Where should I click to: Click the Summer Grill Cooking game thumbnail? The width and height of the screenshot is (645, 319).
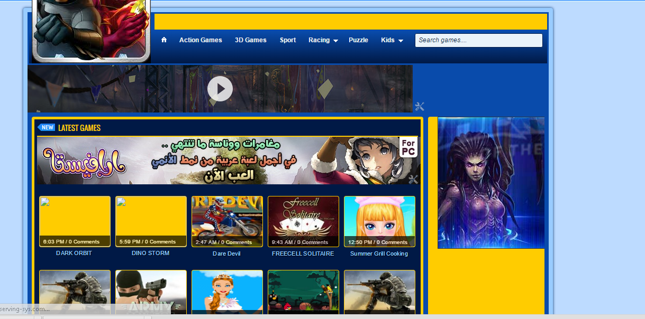click(379, 219)
